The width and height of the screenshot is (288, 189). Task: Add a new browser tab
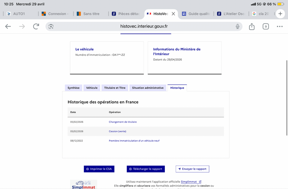[280, 14]
